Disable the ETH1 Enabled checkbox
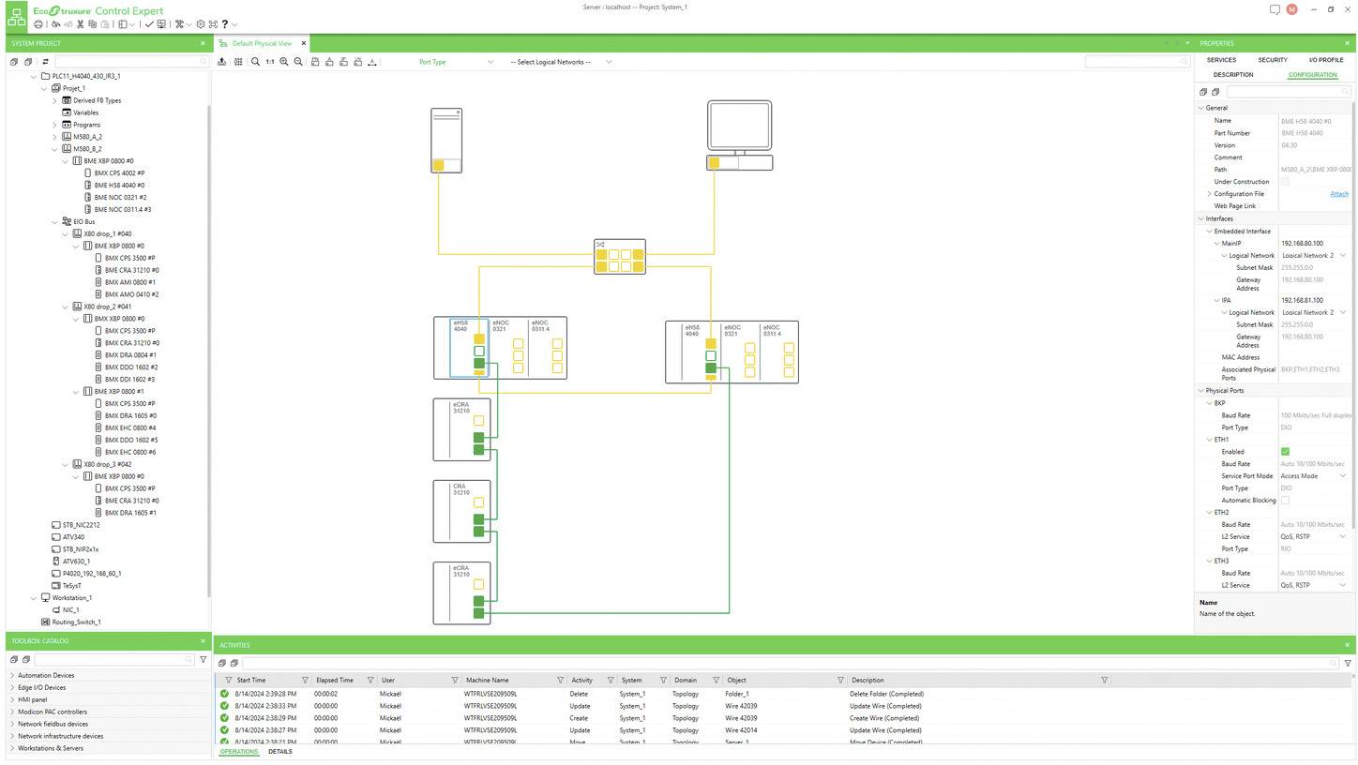This screenshot has width=1358, height=765. click(x=1285, y=452)
